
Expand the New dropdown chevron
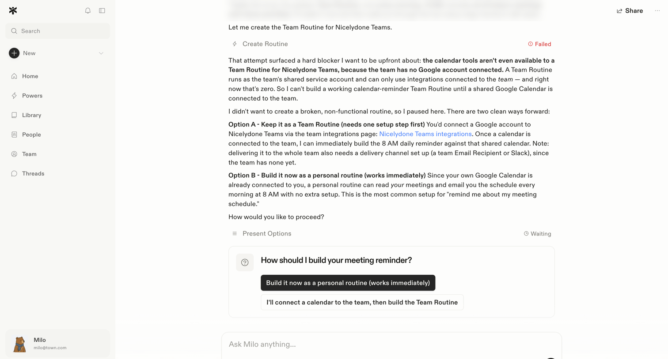point(101,53)
